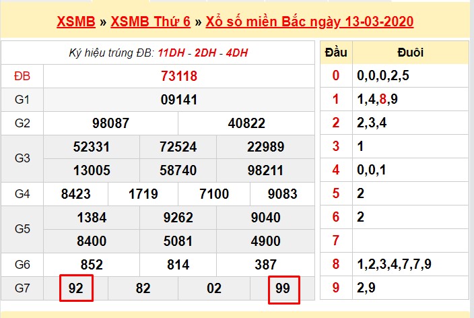
Task: Click the red-boxed G7 number 92
Action: click(x=76, y=288)
